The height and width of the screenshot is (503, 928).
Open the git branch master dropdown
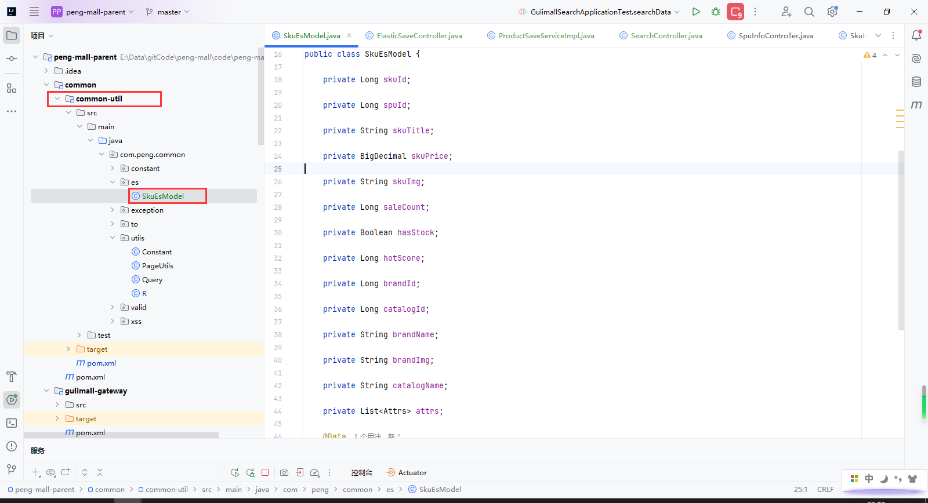168,12
